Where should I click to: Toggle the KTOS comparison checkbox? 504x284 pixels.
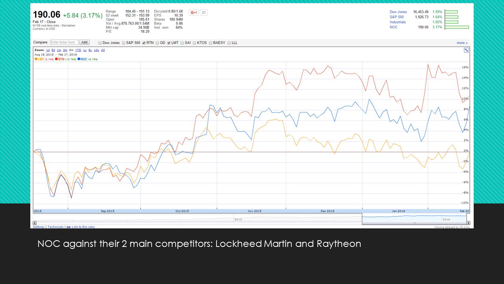click(195, 43)
